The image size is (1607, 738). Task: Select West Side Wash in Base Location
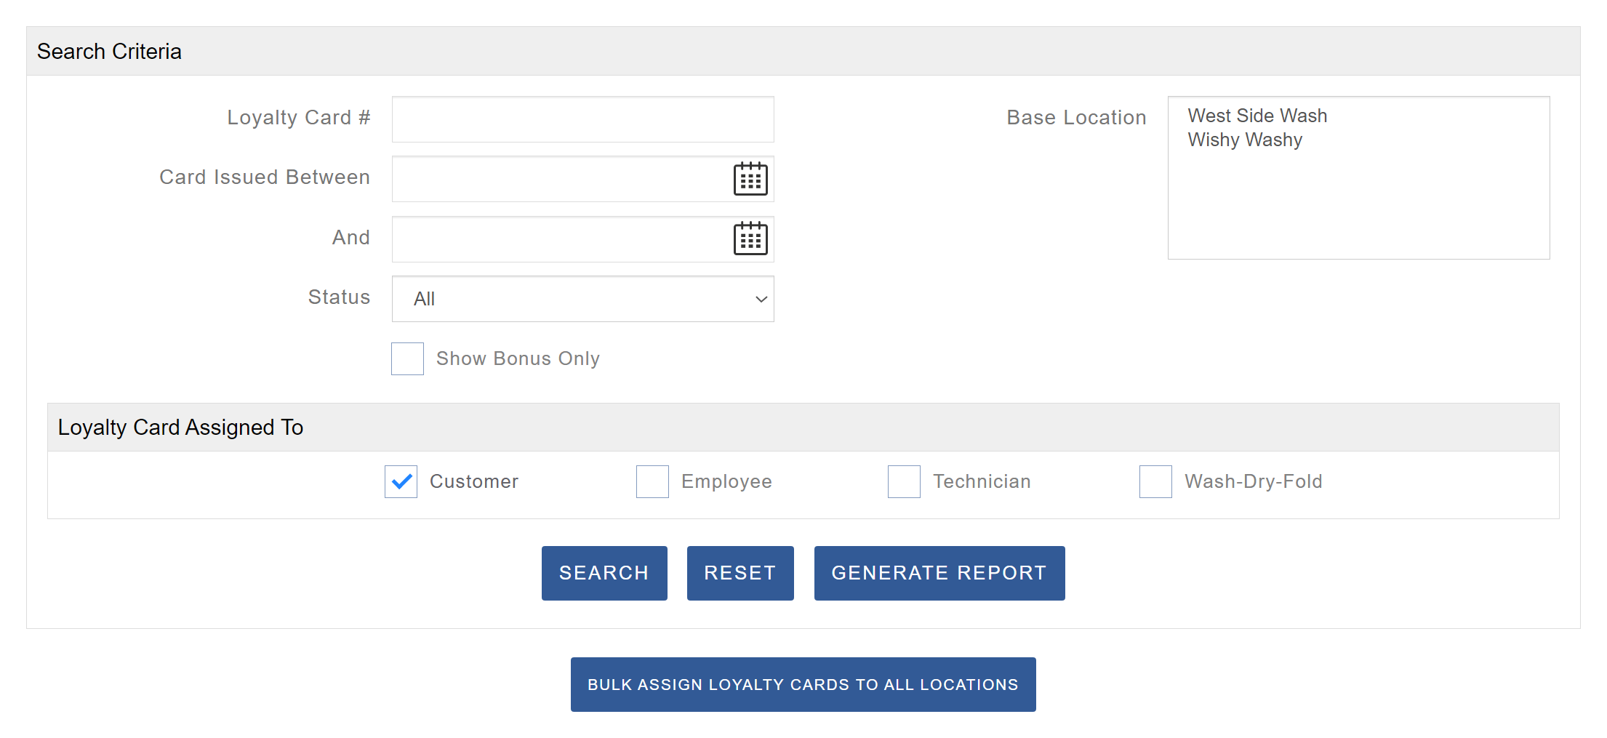[x=1257, y=116]
